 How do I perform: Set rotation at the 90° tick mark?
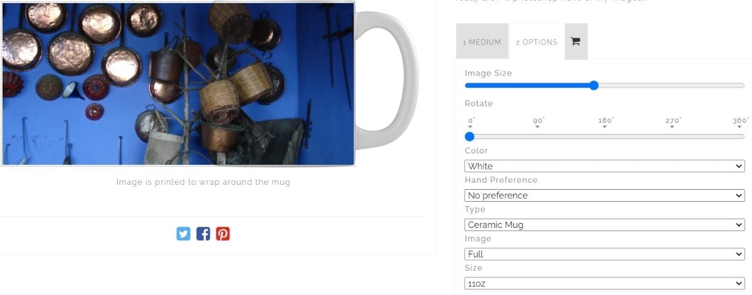[538, 122]
